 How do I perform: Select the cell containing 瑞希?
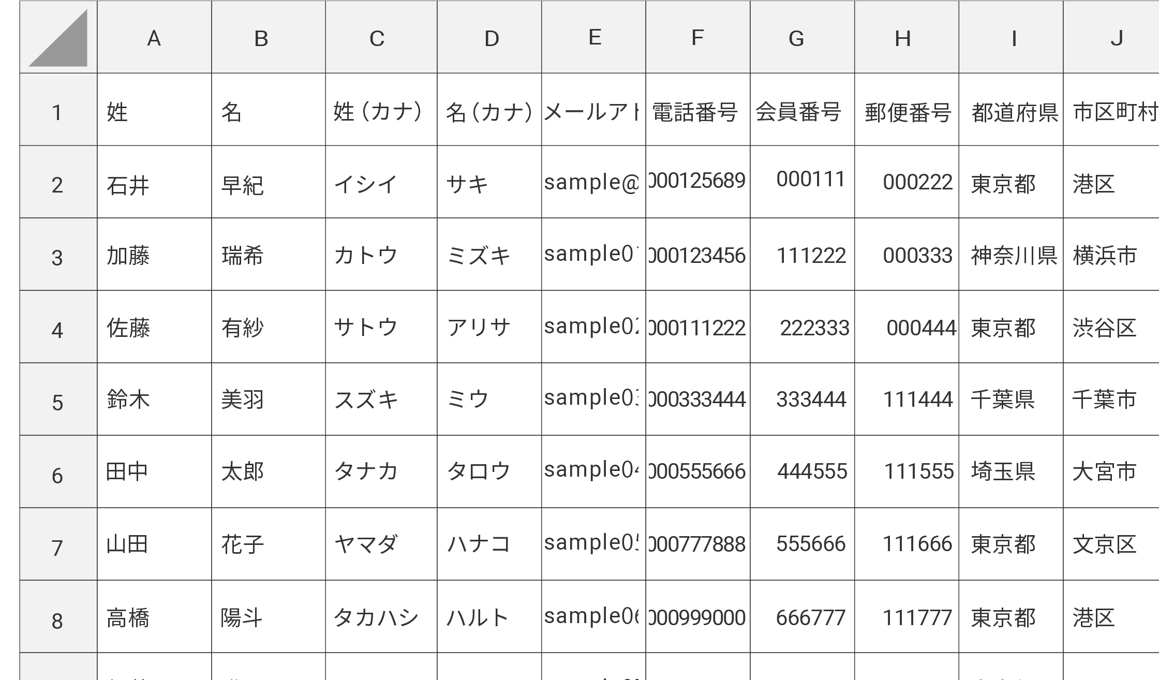[269, 255]
